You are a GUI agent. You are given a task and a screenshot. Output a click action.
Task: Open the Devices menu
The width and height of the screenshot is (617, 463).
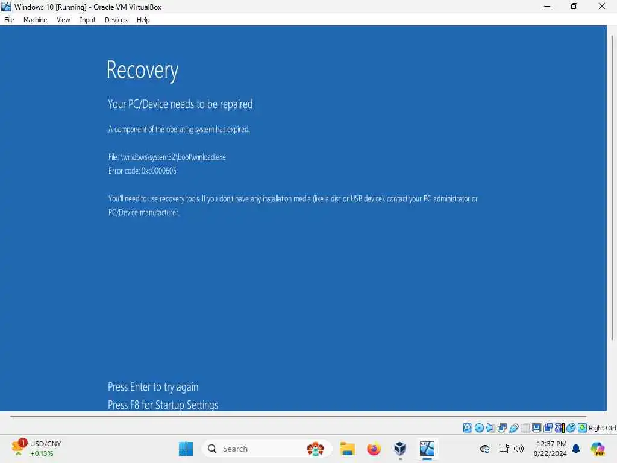coord(116,20)
